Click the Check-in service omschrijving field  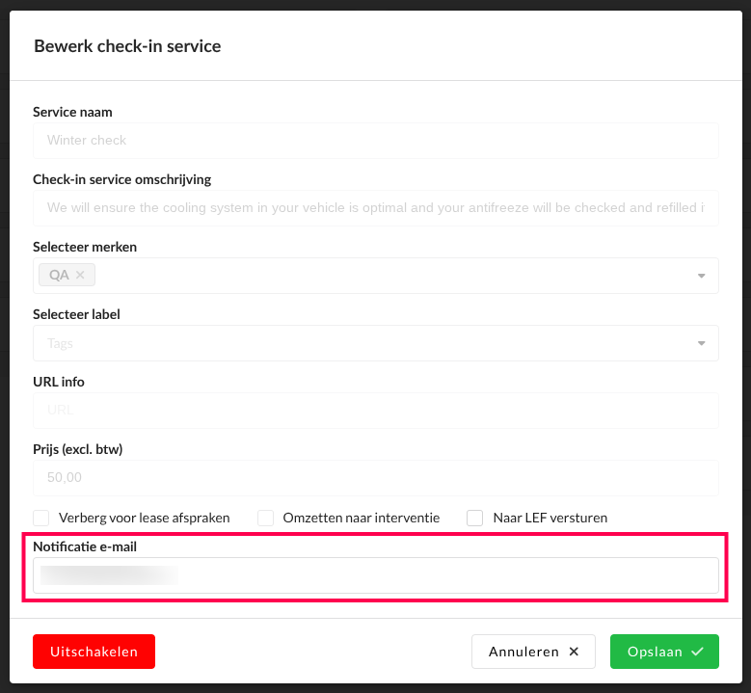pos(376,208)
